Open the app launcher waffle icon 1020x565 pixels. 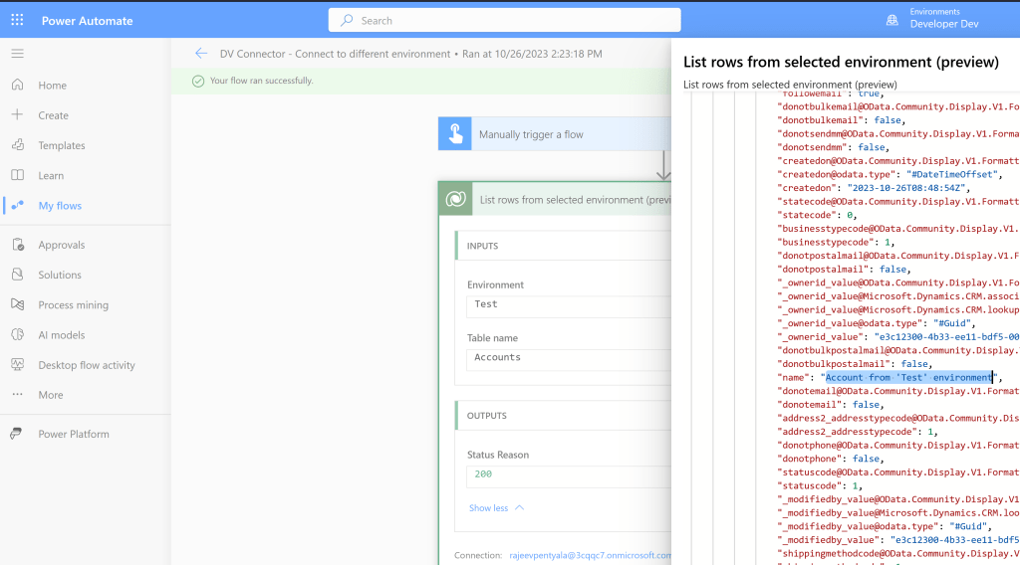coord(17,20)
